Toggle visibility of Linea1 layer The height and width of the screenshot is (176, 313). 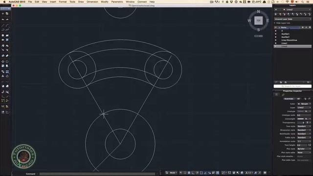[x=276, y=43]
